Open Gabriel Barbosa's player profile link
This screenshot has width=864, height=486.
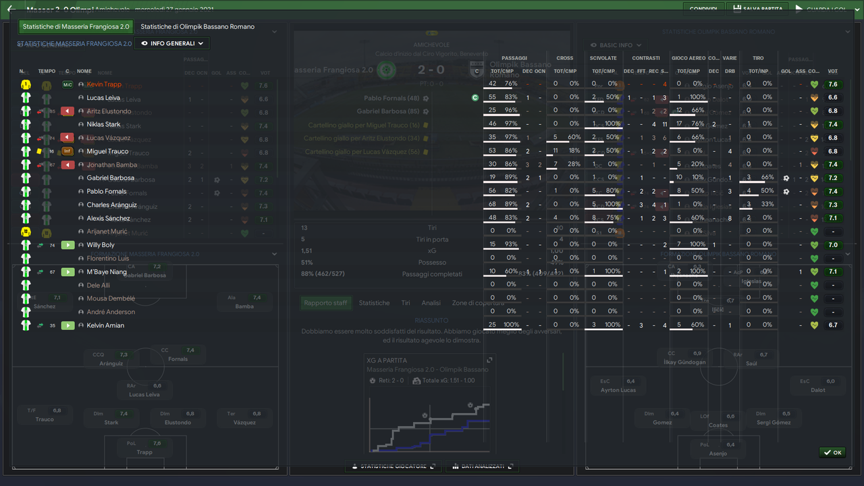[x=111, y=178]
